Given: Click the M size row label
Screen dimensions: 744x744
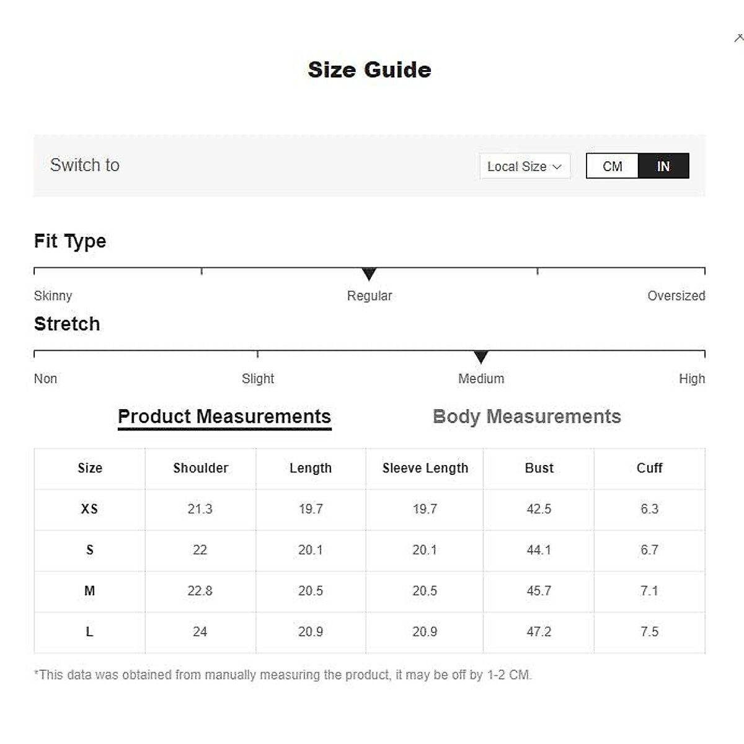Looking at the screenshot, I should (x=89, y=591).
